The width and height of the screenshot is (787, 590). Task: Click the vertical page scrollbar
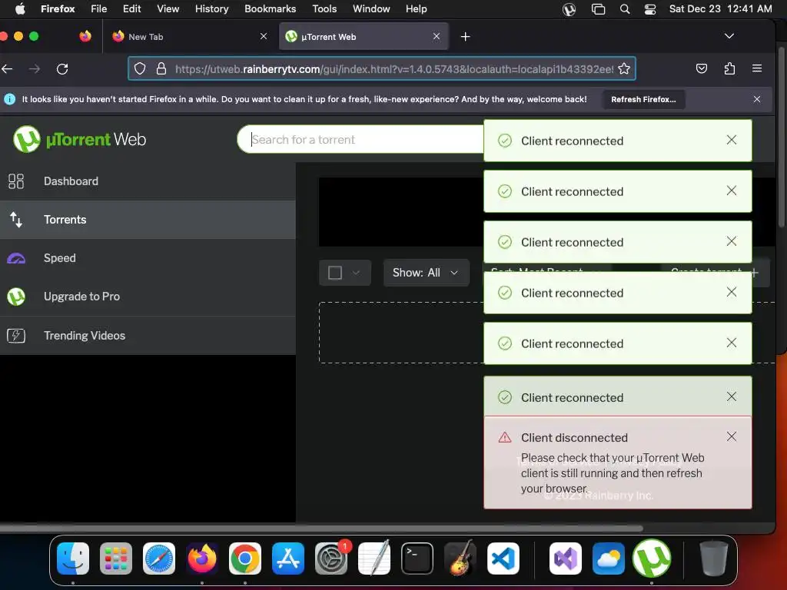click(781, 137)
